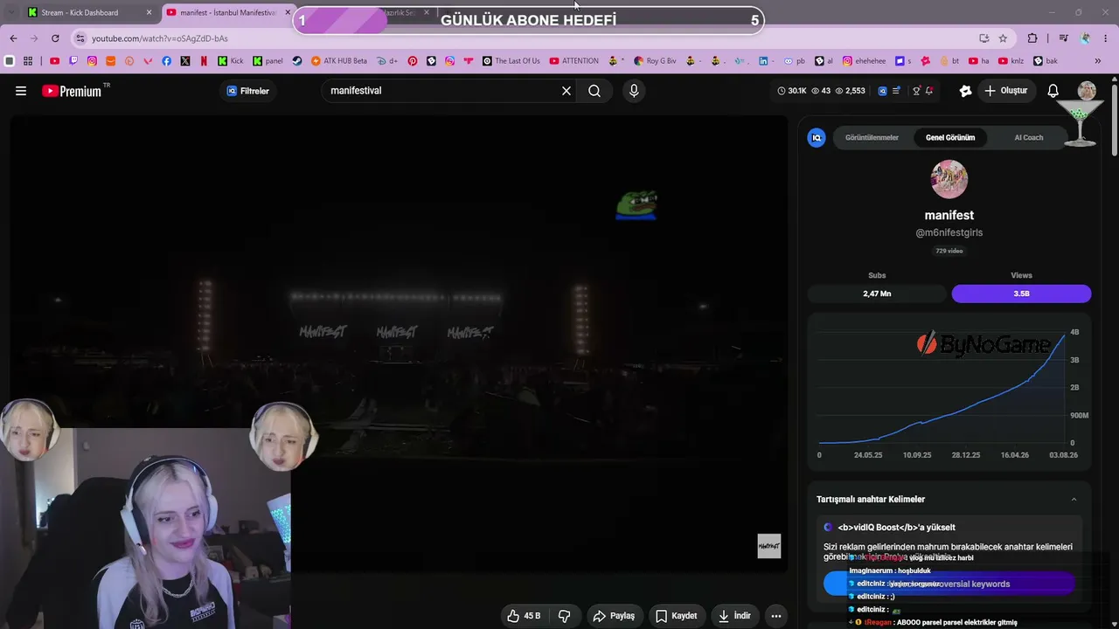Open the manifest channel avatar

[949, 179]
